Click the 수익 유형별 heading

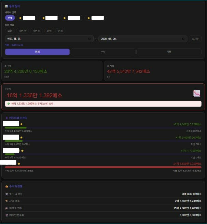coord(16,186)
